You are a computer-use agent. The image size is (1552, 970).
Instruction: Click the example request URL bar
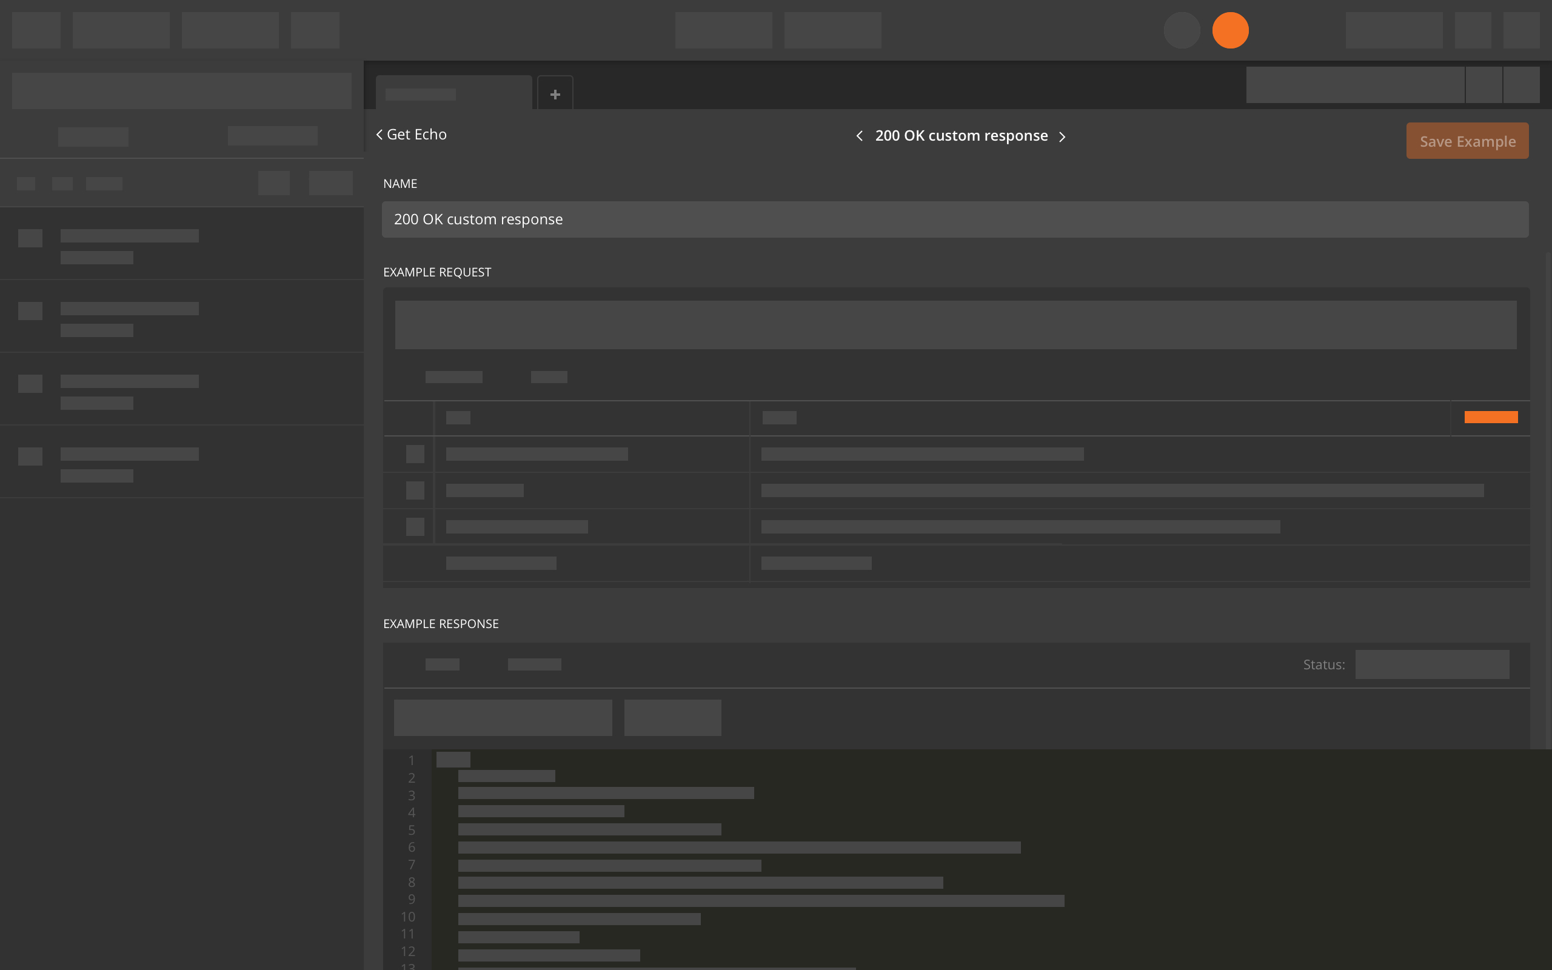(x=955, y=326)
